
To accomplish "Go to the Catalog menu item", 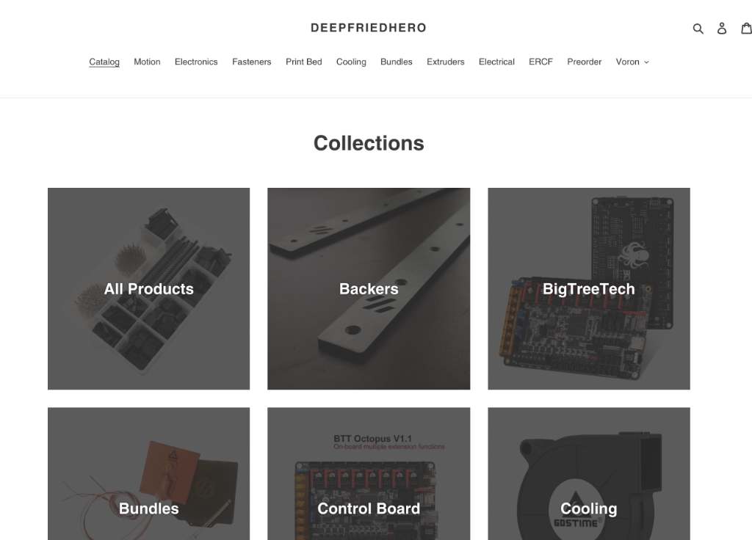I will point(104,62).
